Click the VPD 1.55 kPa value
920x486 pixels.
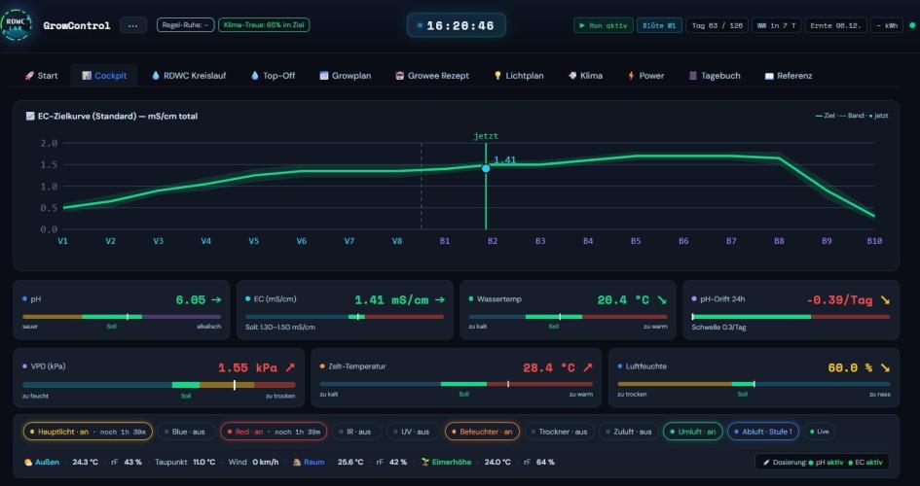click(x=247, y=367)
